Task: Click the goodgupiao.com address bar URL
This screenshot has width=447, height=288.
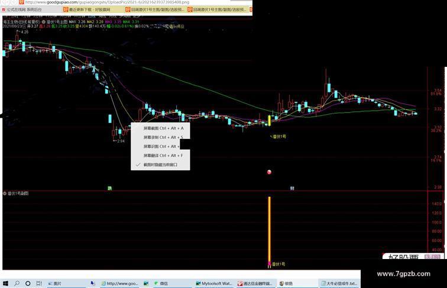Action: (107, 2)
